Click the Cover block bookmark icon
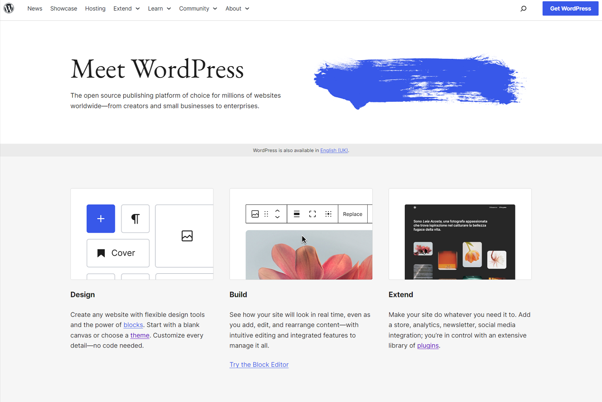Image resolution: width=602 pixels, height=402 pixels. coord(101,253)
